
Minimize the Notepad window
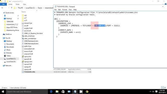[163, 7]
